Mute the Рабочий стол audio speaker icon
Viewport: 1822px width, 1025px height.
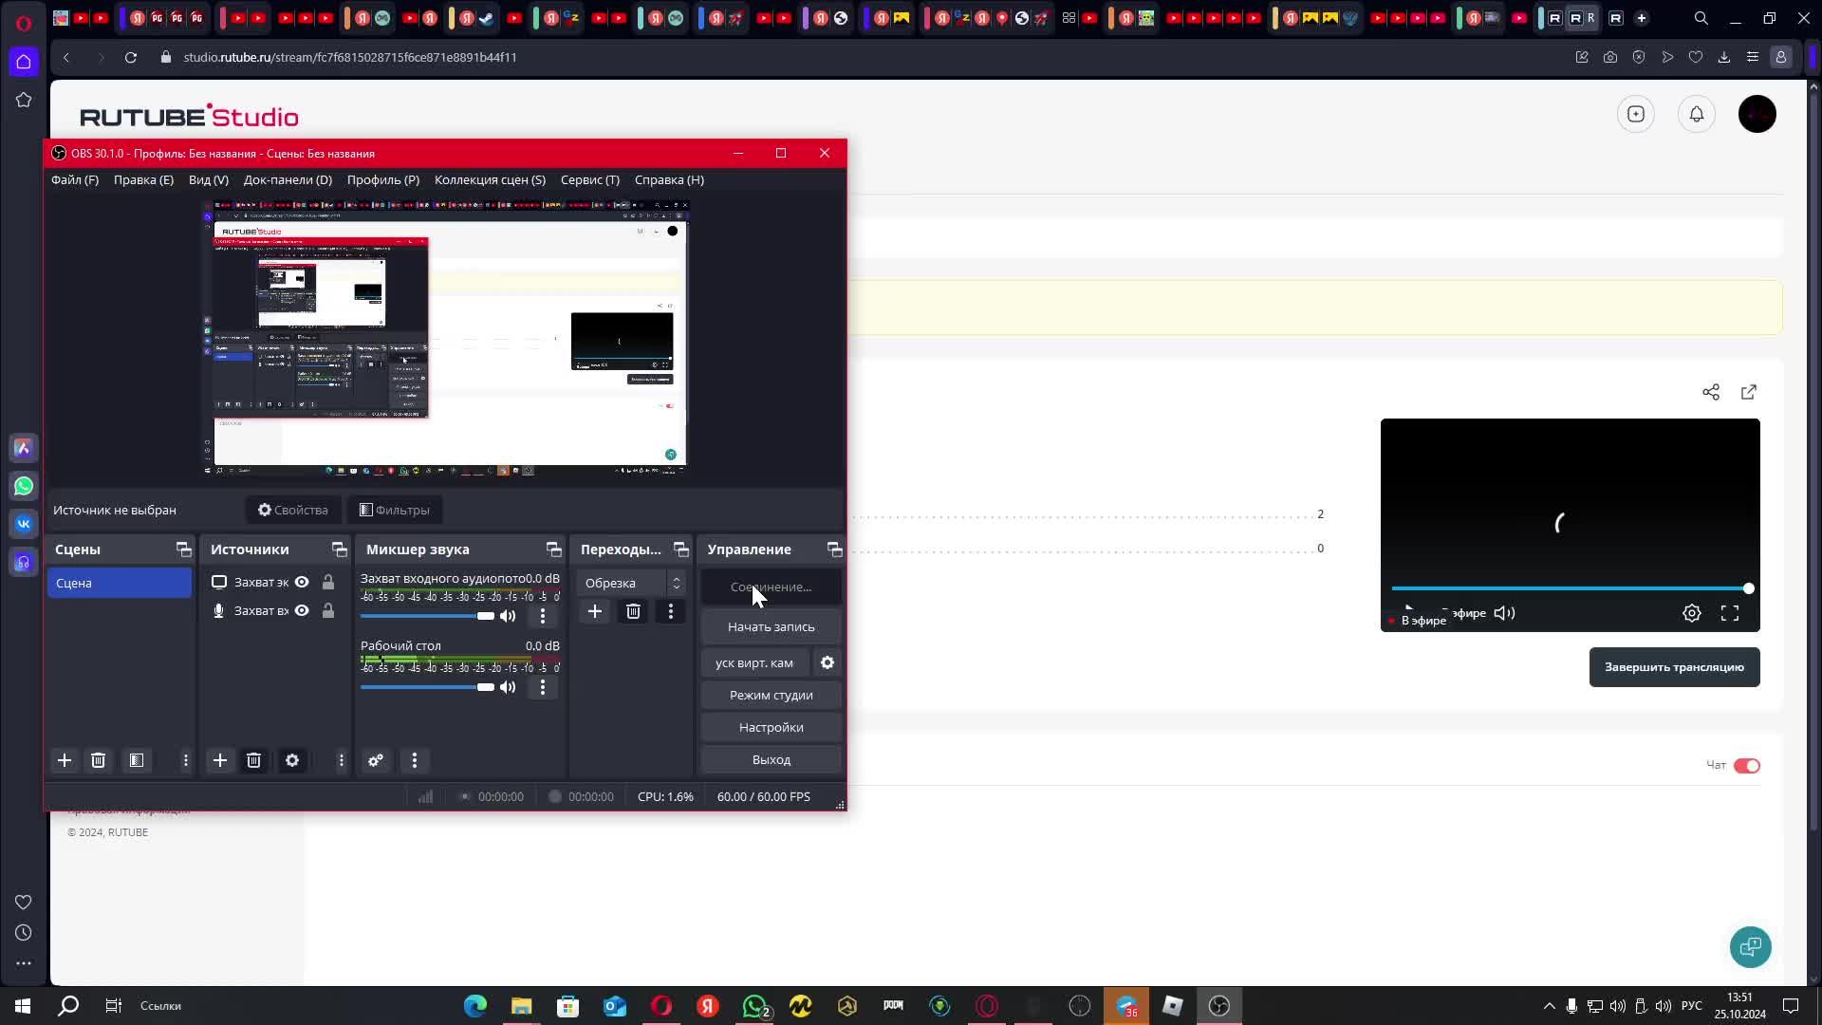[508, 687]
